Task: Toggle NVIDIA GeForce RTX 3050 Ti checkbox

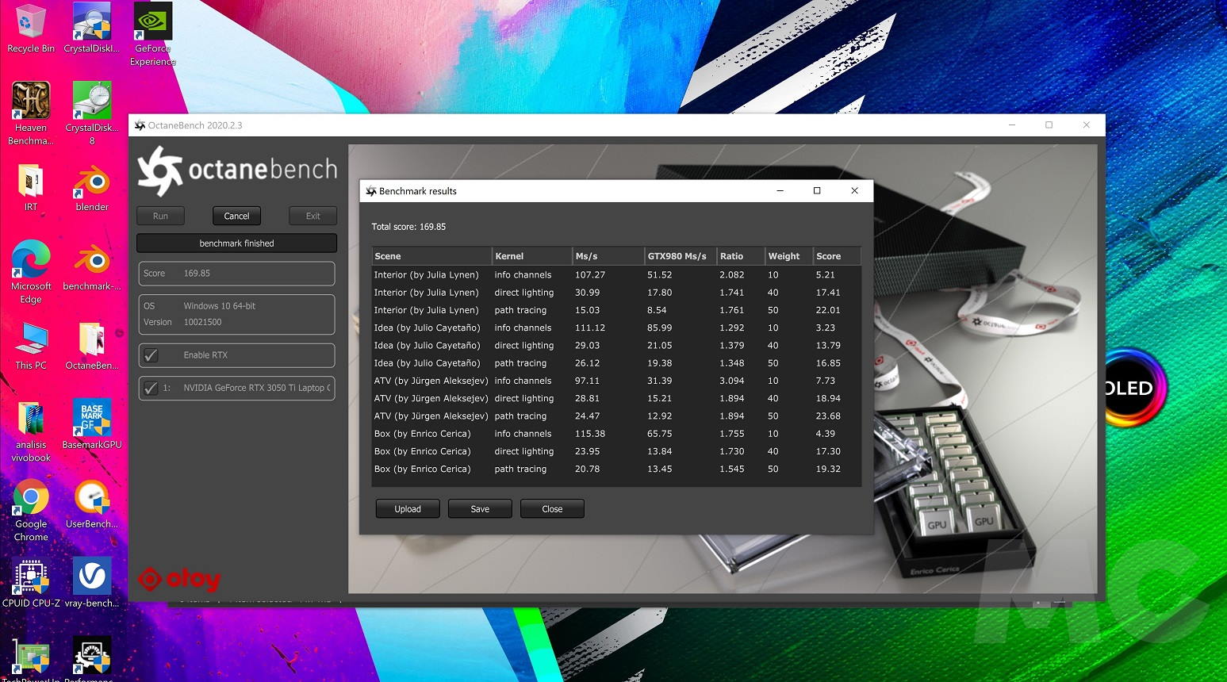Action: (151, 389)
